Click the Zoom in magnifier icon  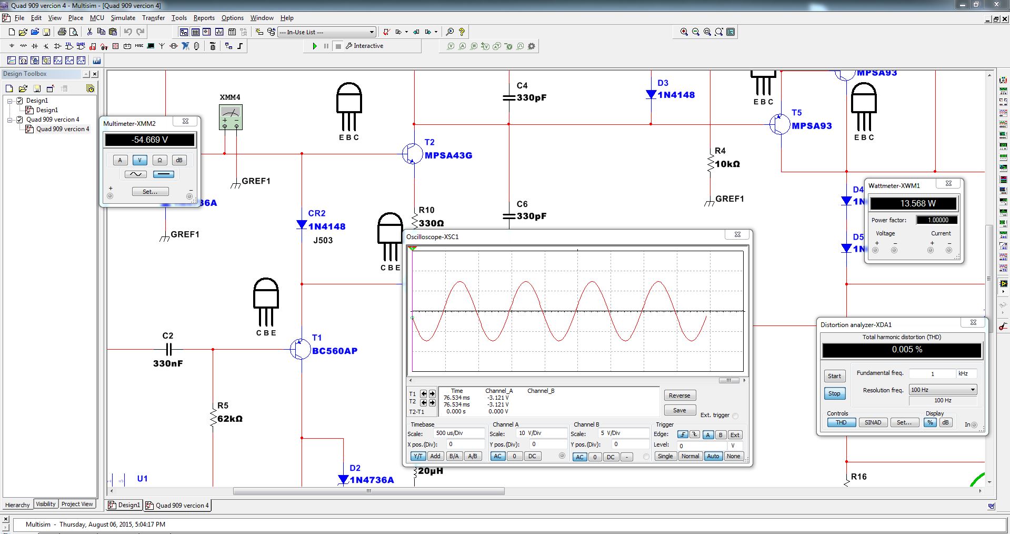[x=684, y=32]
